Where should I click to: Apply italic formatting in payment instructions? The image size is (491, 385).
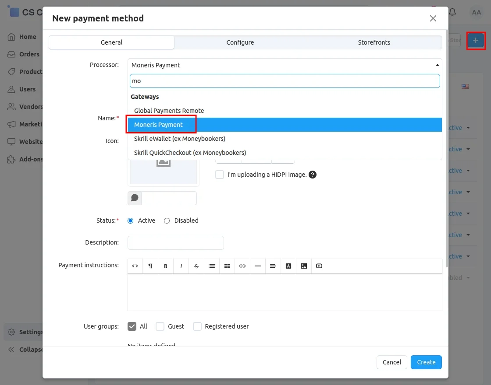point(181,266)
